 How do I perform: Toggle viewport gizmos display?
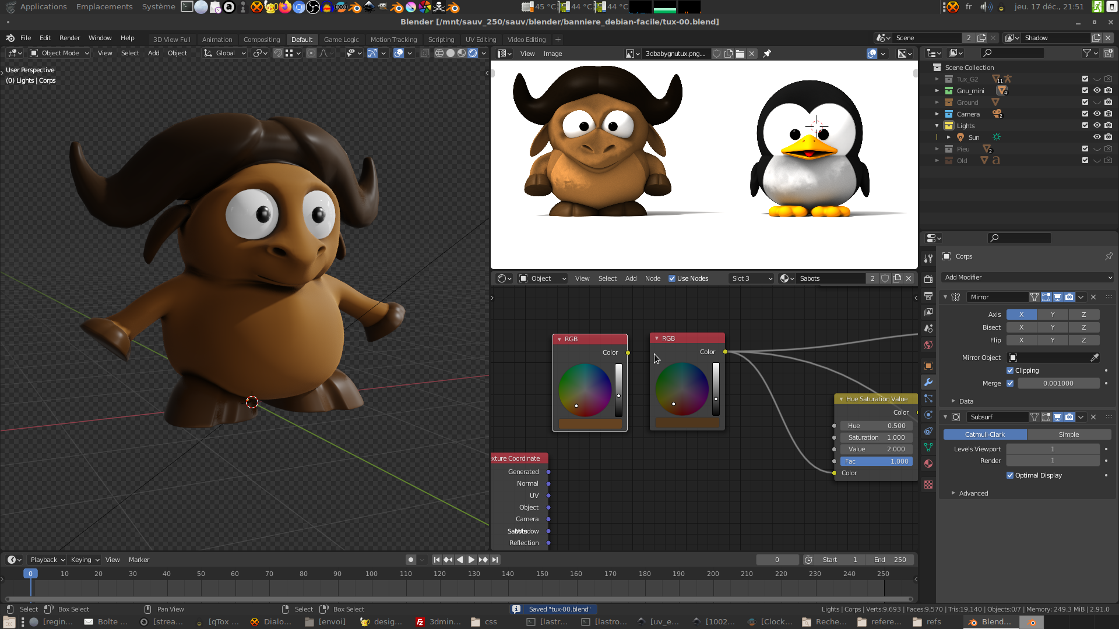click(372, 53)
